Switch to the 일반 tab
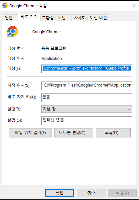The height and width of the screenshot is (200, 139). click(x=10, y=18)
